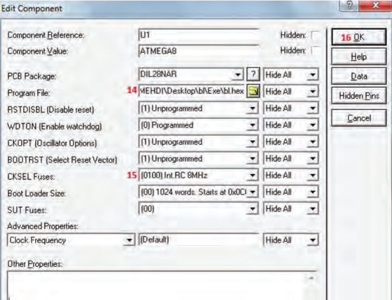Viewport: 392px width, 300px height.
Task: Click the Cancel button
Action: point(359,118)
